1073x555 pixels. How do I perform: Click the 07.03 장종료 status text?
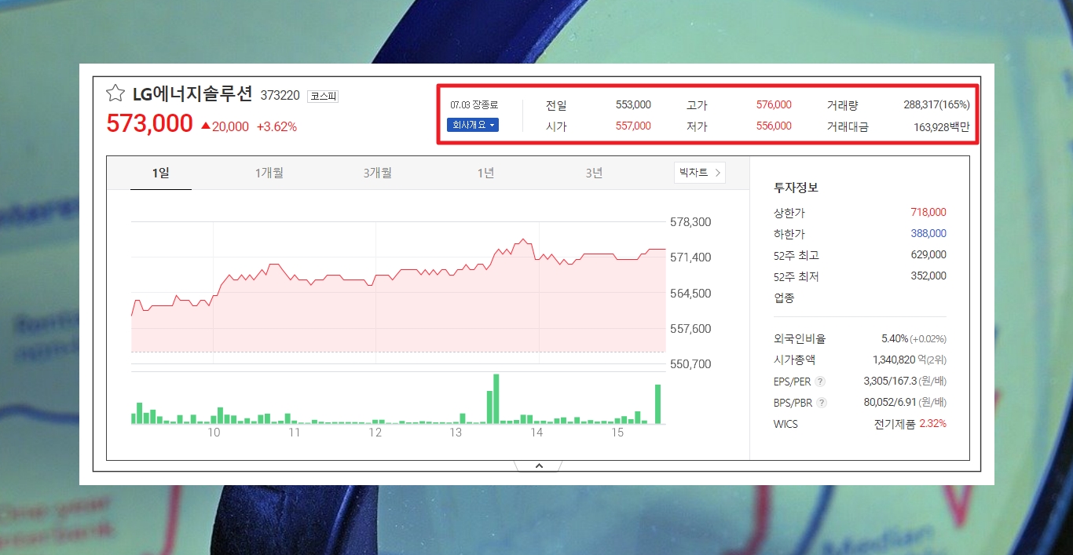tap(474, 104)
